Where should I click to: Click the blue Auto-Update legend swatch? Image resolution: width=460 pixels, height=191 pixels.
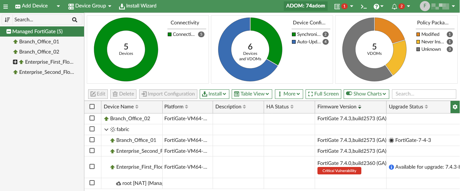tap(294, 42)
